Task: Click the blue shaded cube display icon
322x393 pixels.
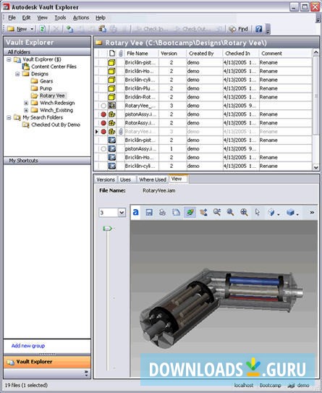Action: [x=290, y=213]
